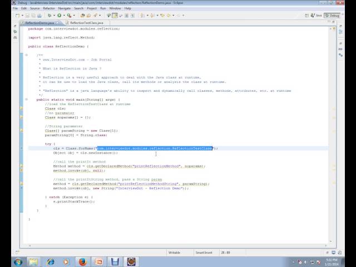The width and height of the screenshot is (356, 267).
Task: Expand the Debug launch dropdown arrow
Action: click(x=54, y=16)
